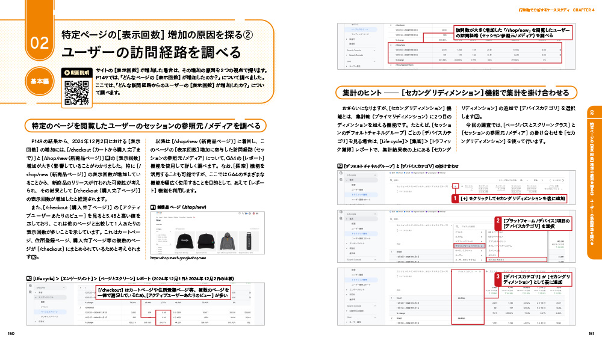602x347 pixels.
Task: Click the red step 2 marker
Action: pos(497,221)
